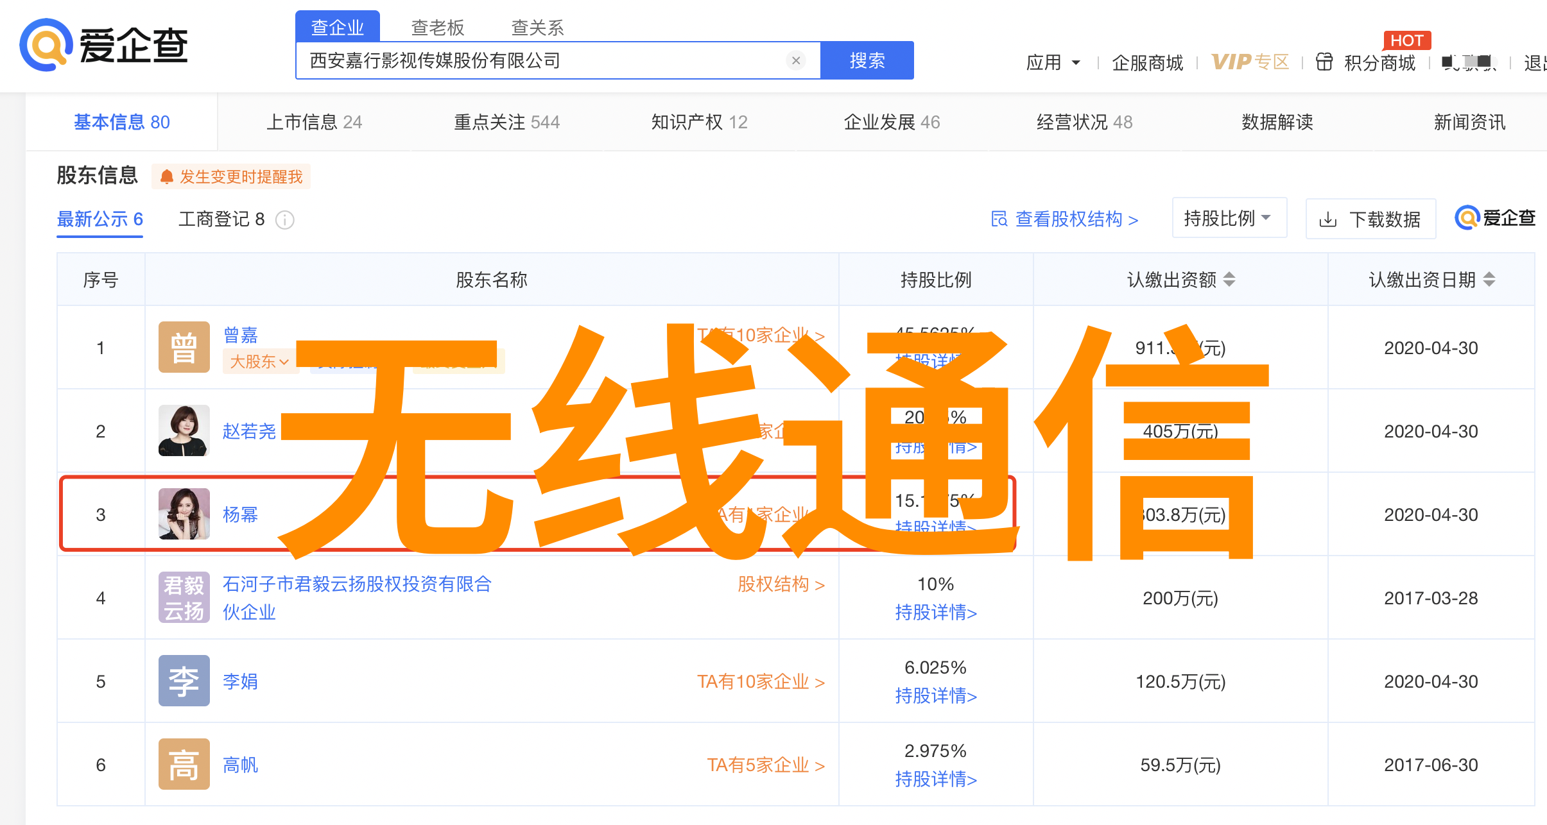Select the 工商登记 8 sub-tab
1547x825 pixels.
(x=221, y=219)
